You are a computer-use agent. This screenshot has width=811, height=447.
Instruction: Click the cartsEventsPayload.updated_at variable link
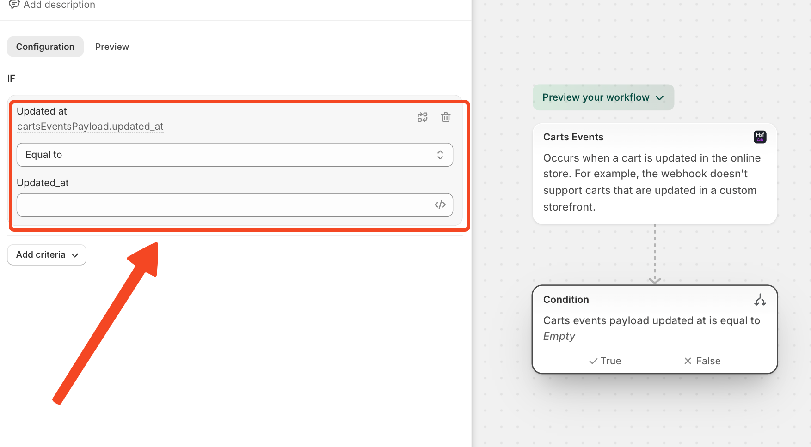(90, 127)
